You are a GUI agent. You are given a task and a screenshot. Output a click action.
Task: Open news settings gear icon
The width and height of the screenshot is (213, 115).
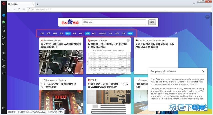pyautogui.click(x=176, y=33)
